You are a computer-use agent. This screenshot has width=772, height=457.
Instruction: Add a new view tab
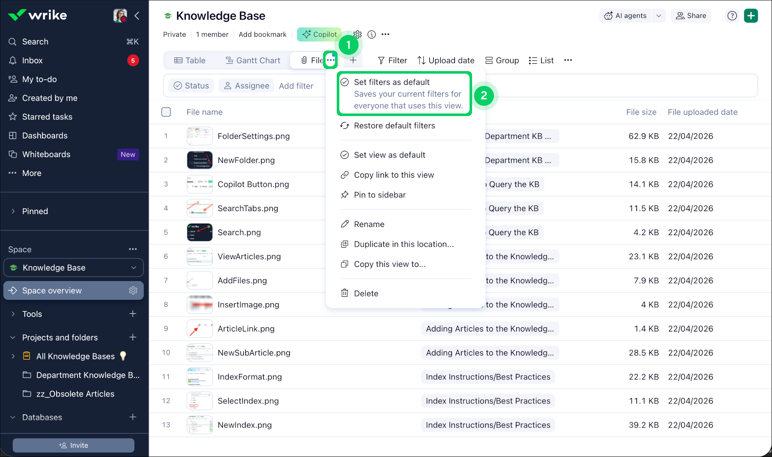point(353,60)
